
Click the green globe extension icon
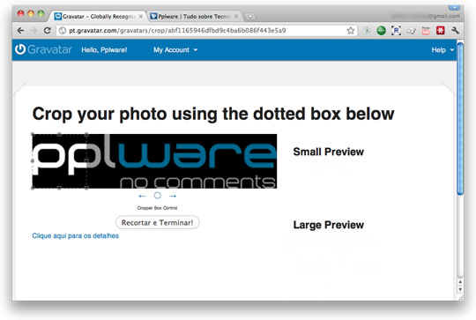click(382, 30)
